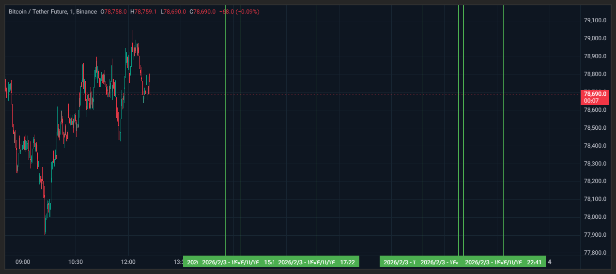Click the green time label ending in 22:41

tap(504, 262)
